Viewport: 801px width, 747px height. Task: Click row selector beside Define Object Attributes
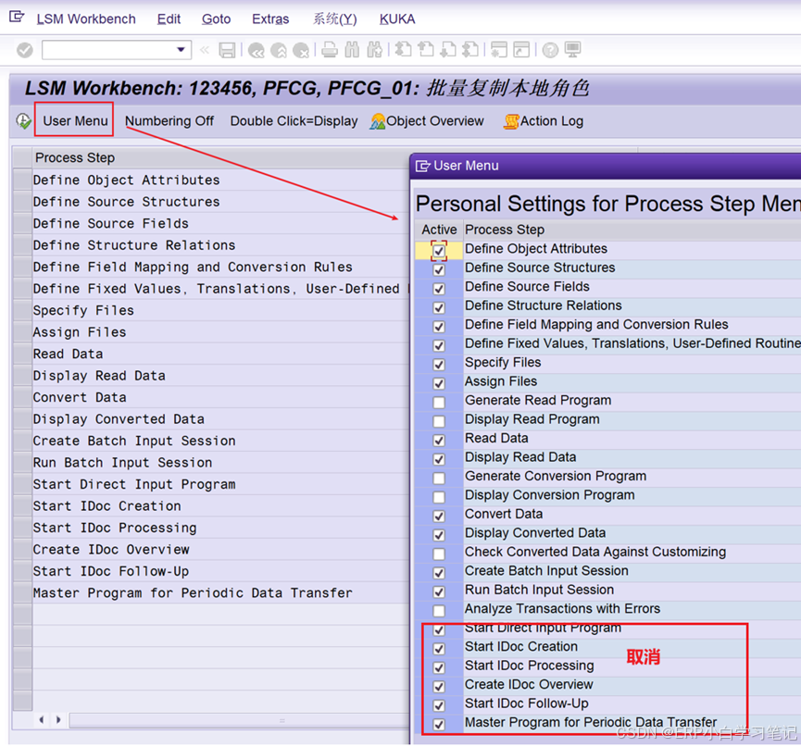(x=22, y=181)
